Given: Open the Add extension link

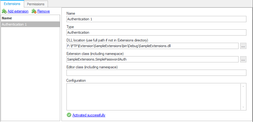Looking at the screenshot, I should [x=18, y=11].
